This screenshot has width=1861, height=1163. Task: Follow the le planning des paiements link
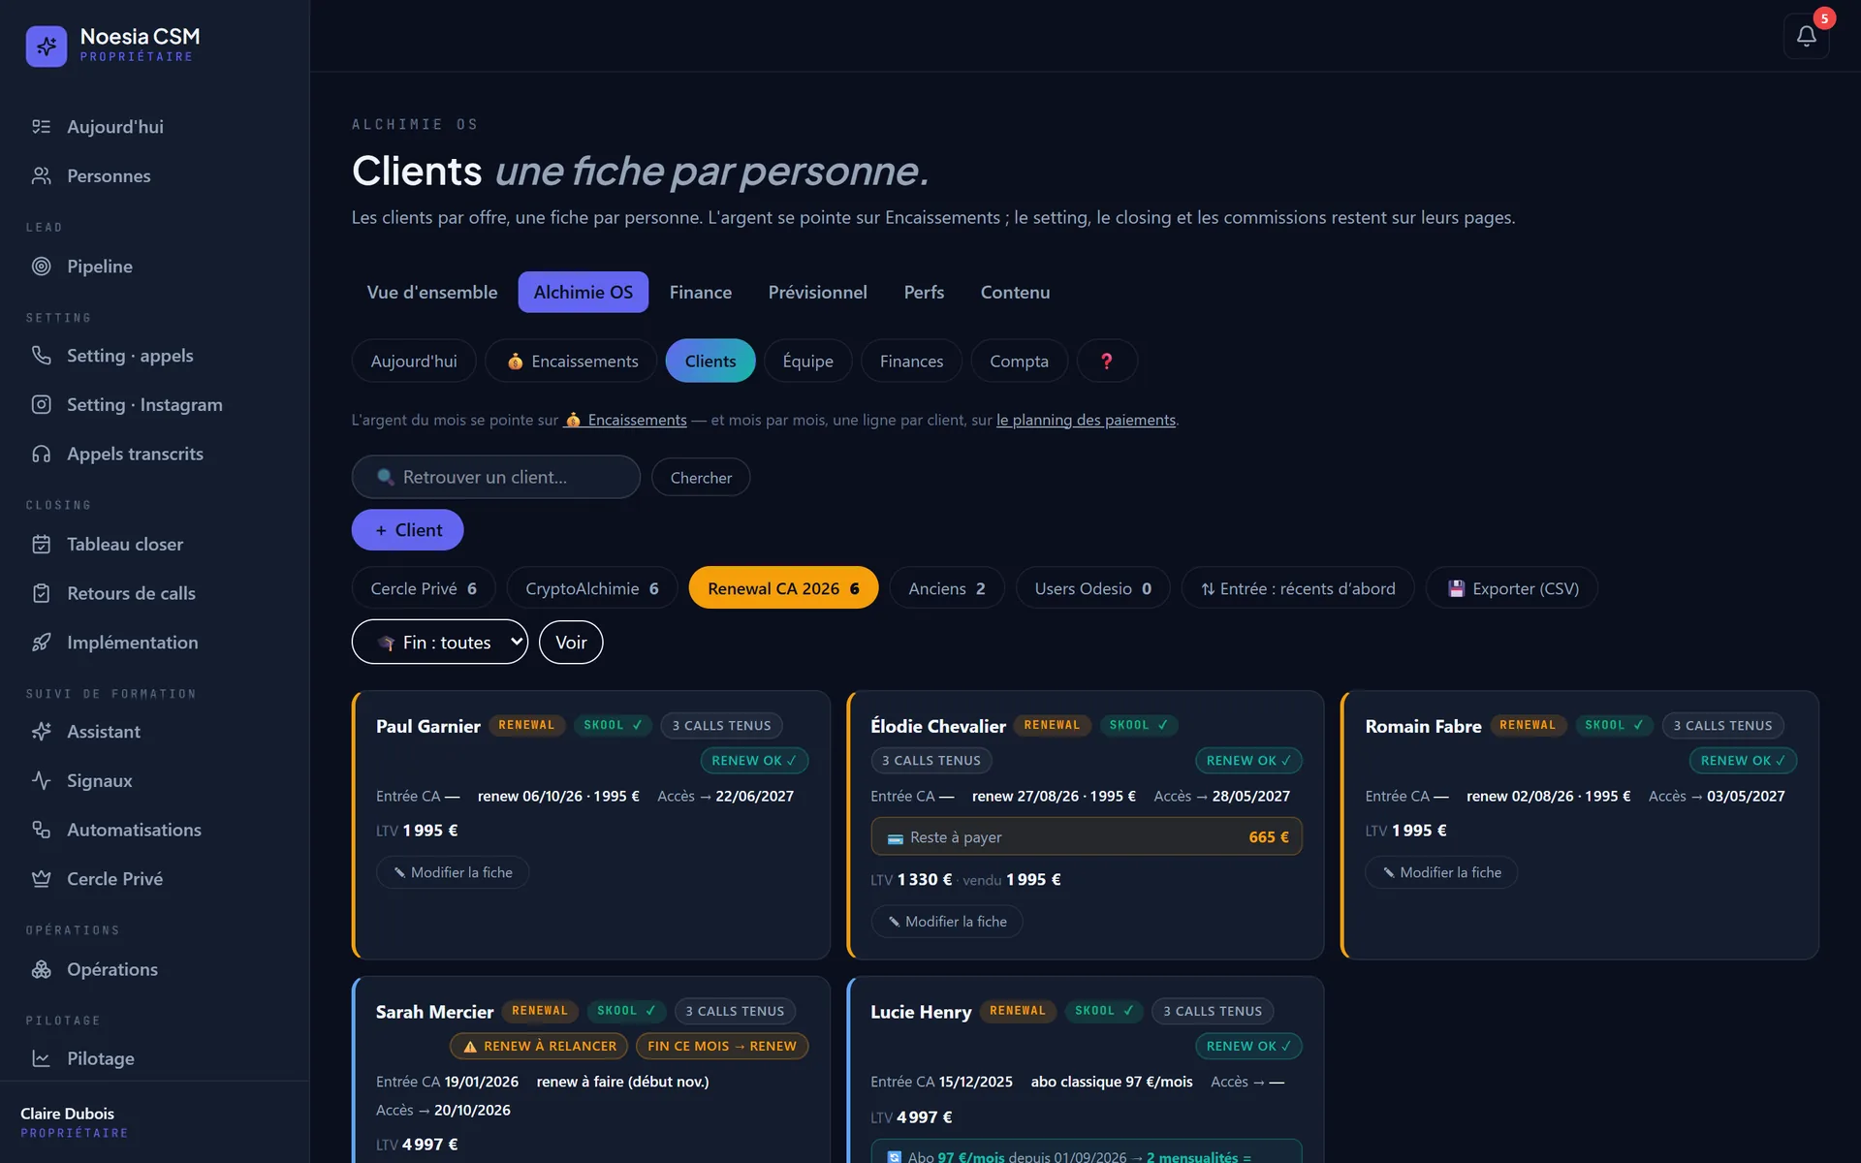pyautogui.click(x=1086, y=420)
